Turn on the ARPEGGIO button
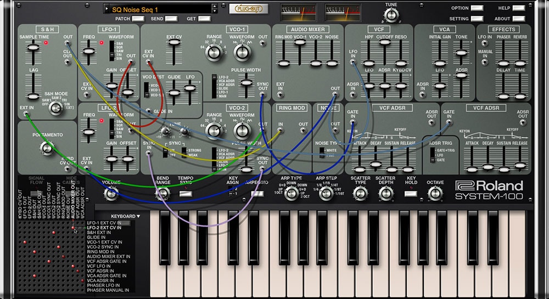The image size is (549, 299). point(257,193)
